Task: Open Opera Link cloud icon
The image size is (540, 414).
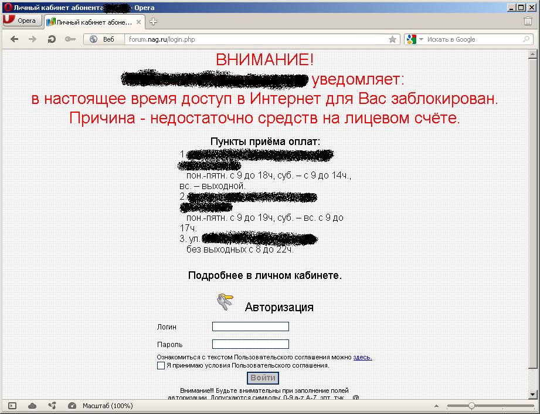Action: point(32,406)
